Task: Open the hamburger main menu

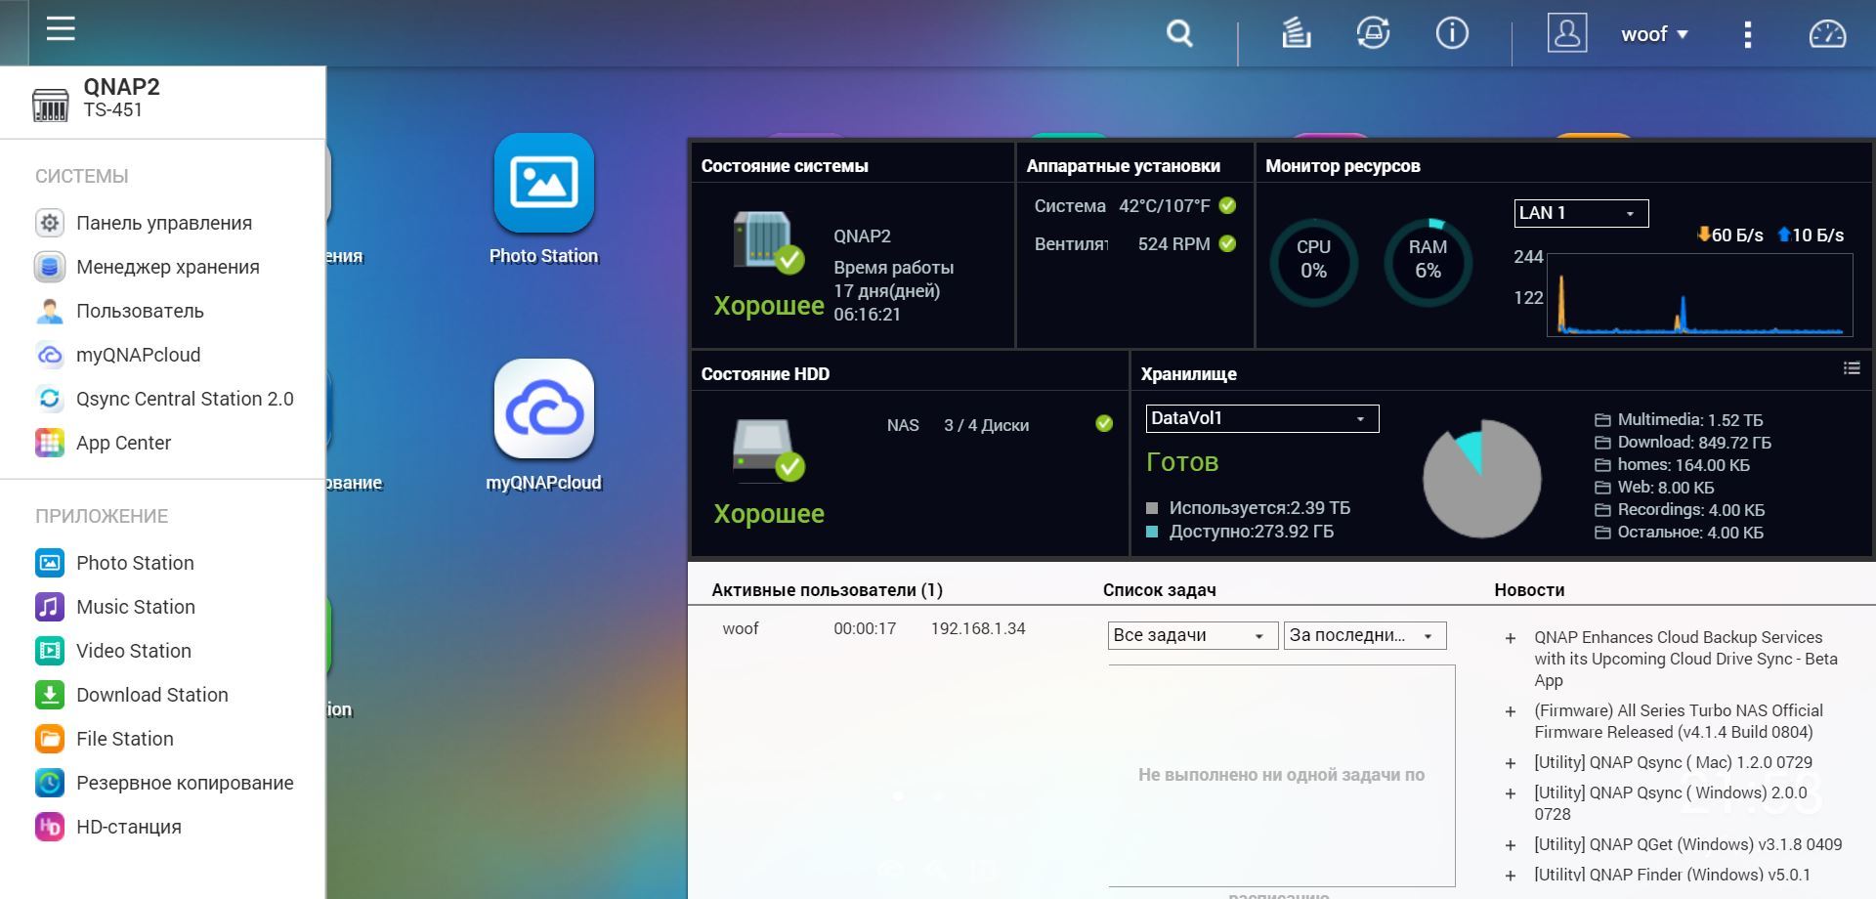Action: point(61,29)
